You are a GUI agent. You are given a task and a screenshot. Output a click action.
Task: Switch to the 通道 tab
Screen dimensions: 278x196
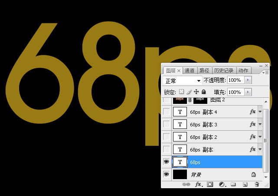click(x=190, y=71)
